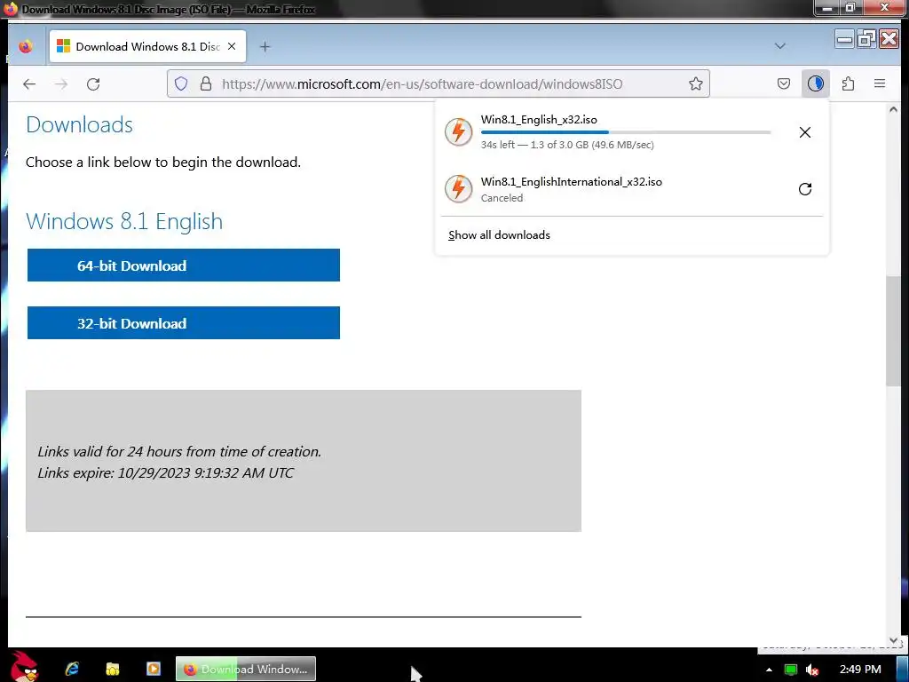Click the Canceled status text
Viewport: 909px width, 682px height.
[x=502, y=198]
